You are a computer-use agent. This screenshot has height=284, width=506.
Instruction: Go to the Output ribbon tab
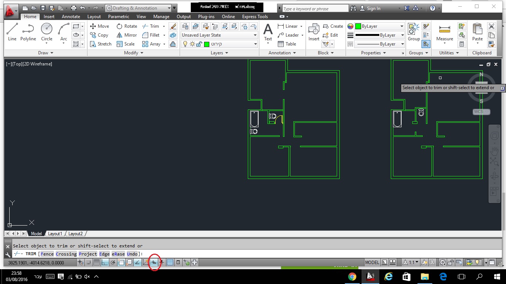point(184,17)
